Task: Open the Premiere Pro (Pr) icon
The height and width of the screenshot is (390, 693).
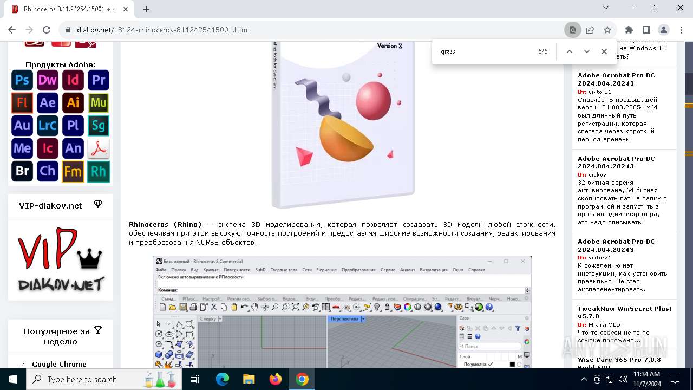Action: tap(99, 80)
